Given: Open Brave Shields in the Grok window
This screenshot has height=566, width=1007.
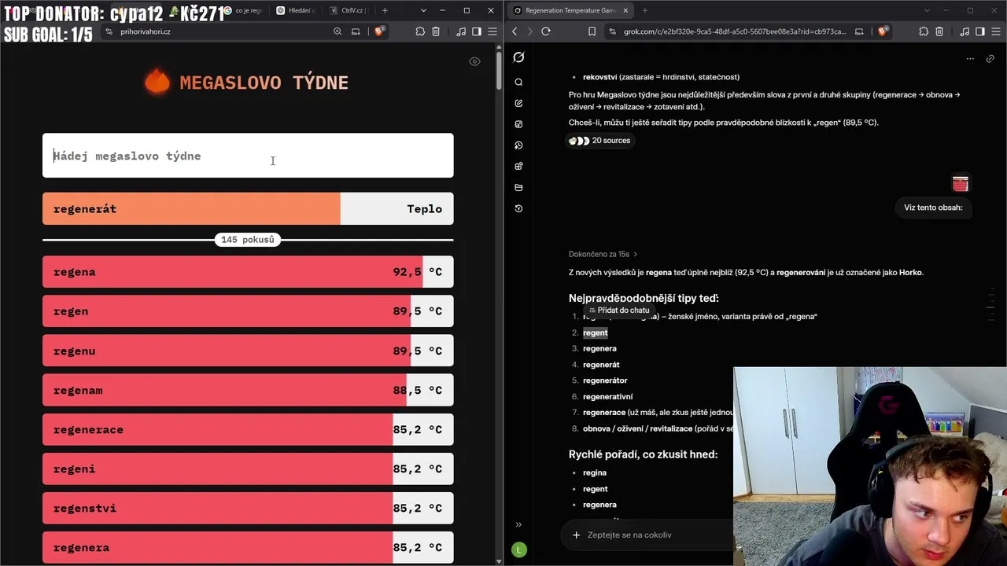Looking at the screenshot, I should (883, 31).
